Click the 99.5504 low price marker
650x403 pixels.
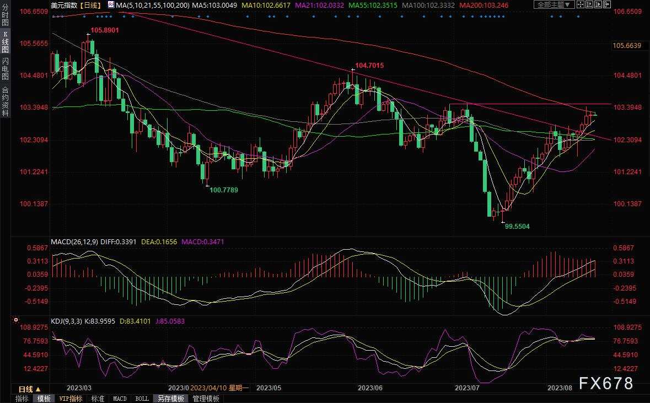pyautogui.click(x=517, y=227)
